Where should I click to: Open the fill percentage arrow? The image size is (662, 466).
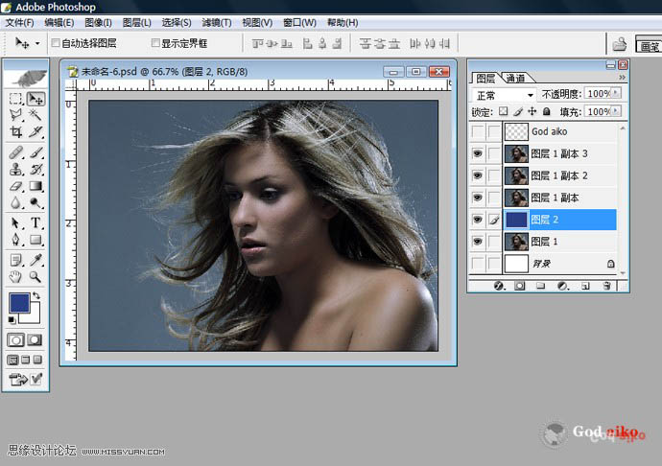616,112
